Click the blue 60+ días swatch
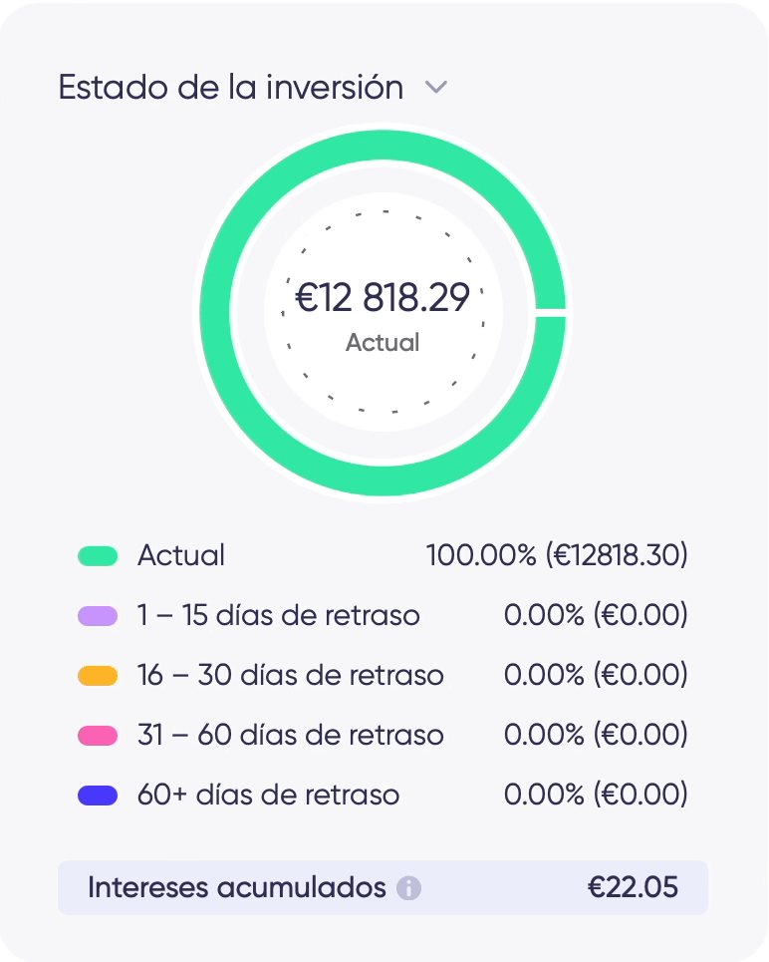 pos(98,796)
